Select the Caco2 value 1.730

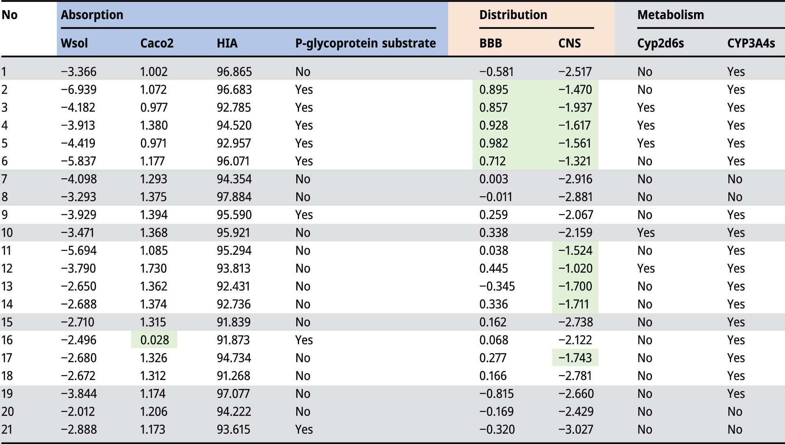[153, 268]
